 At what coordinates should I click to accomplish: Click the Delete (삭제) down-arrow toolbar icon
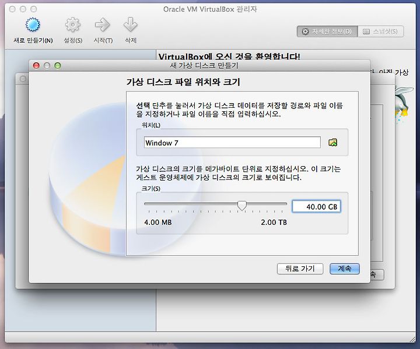[x=131, y=25]
